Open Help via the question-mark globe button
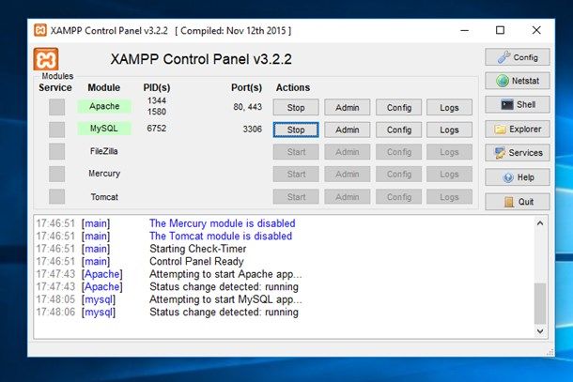 517,177
